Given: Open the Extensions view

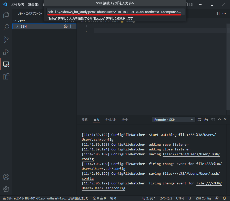Looking at the screenshot, I should coord(6,76).
